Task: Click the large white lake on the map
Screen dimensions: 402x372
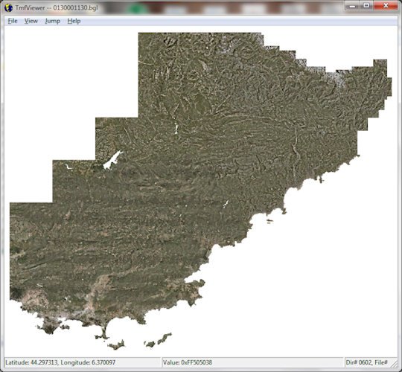Action: pyautogui.click(x=112, y=161)
